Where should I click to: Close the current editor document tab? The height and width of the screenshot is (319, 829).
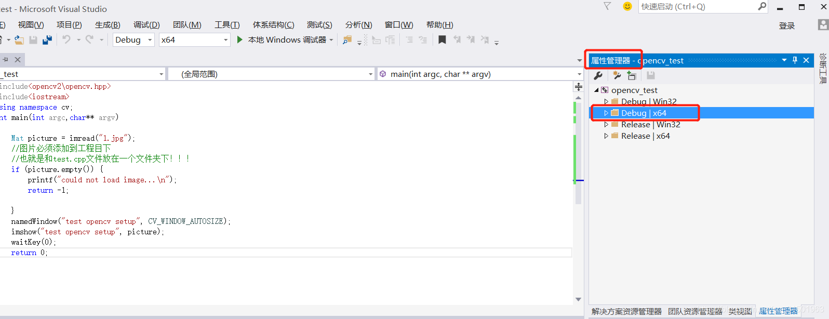tap(17, 60)
